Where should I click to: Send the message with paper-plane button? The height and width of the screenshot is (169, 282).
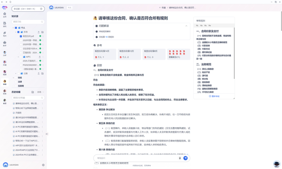[x=185, y=158]
